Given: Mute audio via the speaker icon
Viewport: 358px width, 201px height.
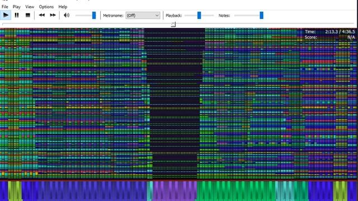Looking at the screenshot, I should [x=67, y=15].
